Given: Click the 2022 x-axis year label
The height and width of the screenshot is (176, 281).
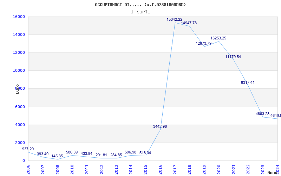Looking at the screenshot, I should point(248,169).
